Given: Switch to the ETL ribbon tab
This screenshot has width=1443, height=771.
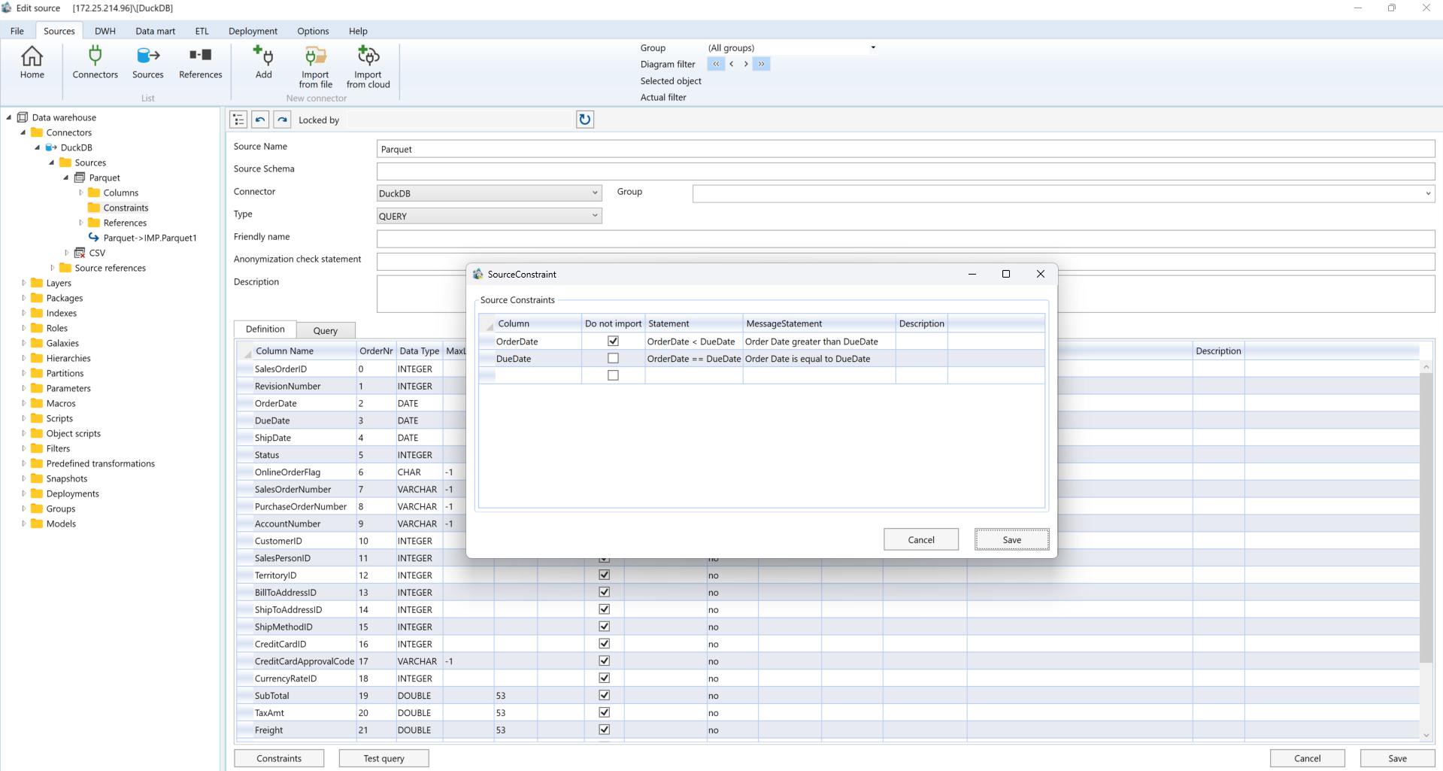Looking at the screenshot, I should coord(202,31).
